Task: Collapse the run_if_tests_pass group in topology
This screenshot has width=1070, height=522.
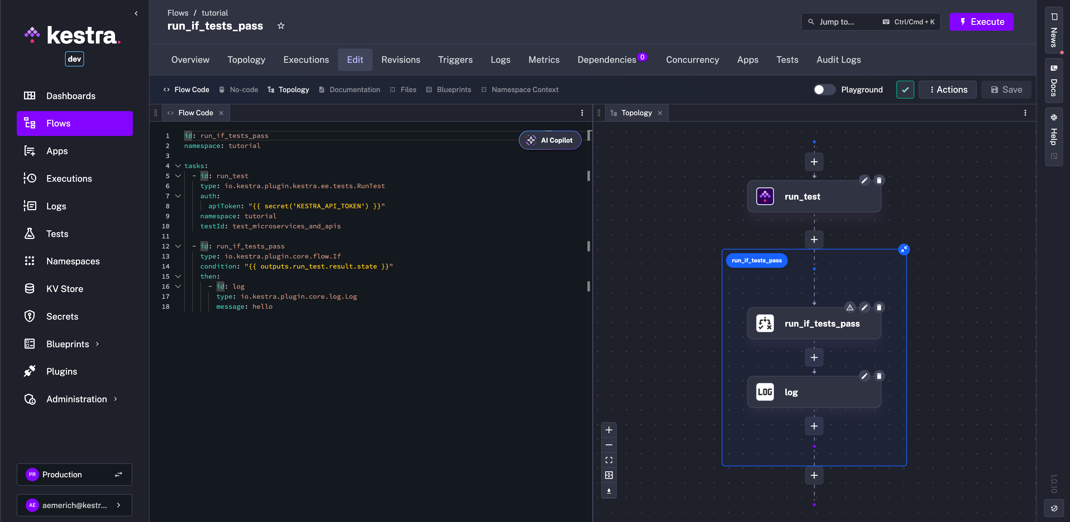Action: click(x=905, y=249)
